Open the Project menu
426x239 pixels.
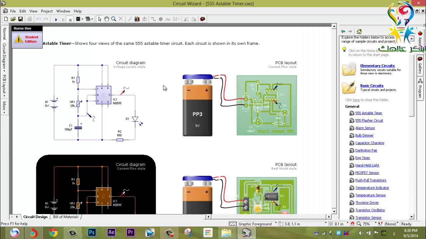tap(47, 11)
